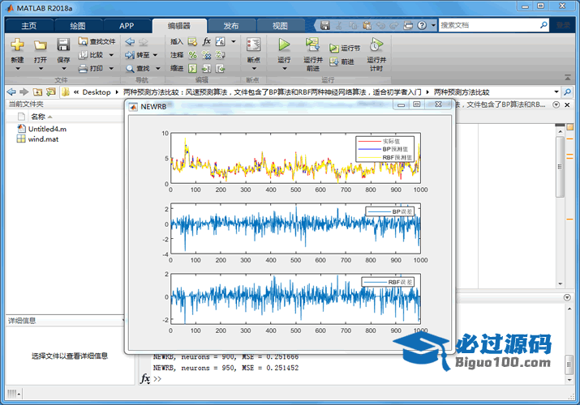Click the navigation back arrow in ribbon
This screenshot has height=405, width=580.
pyautogui.click(x=130, y=41)
